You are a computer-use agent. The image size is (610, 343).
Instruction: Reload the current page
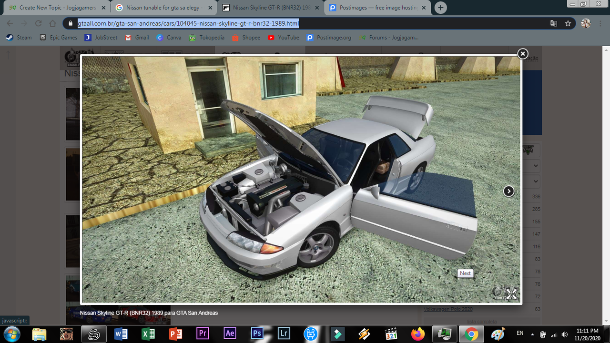point(39,23)
